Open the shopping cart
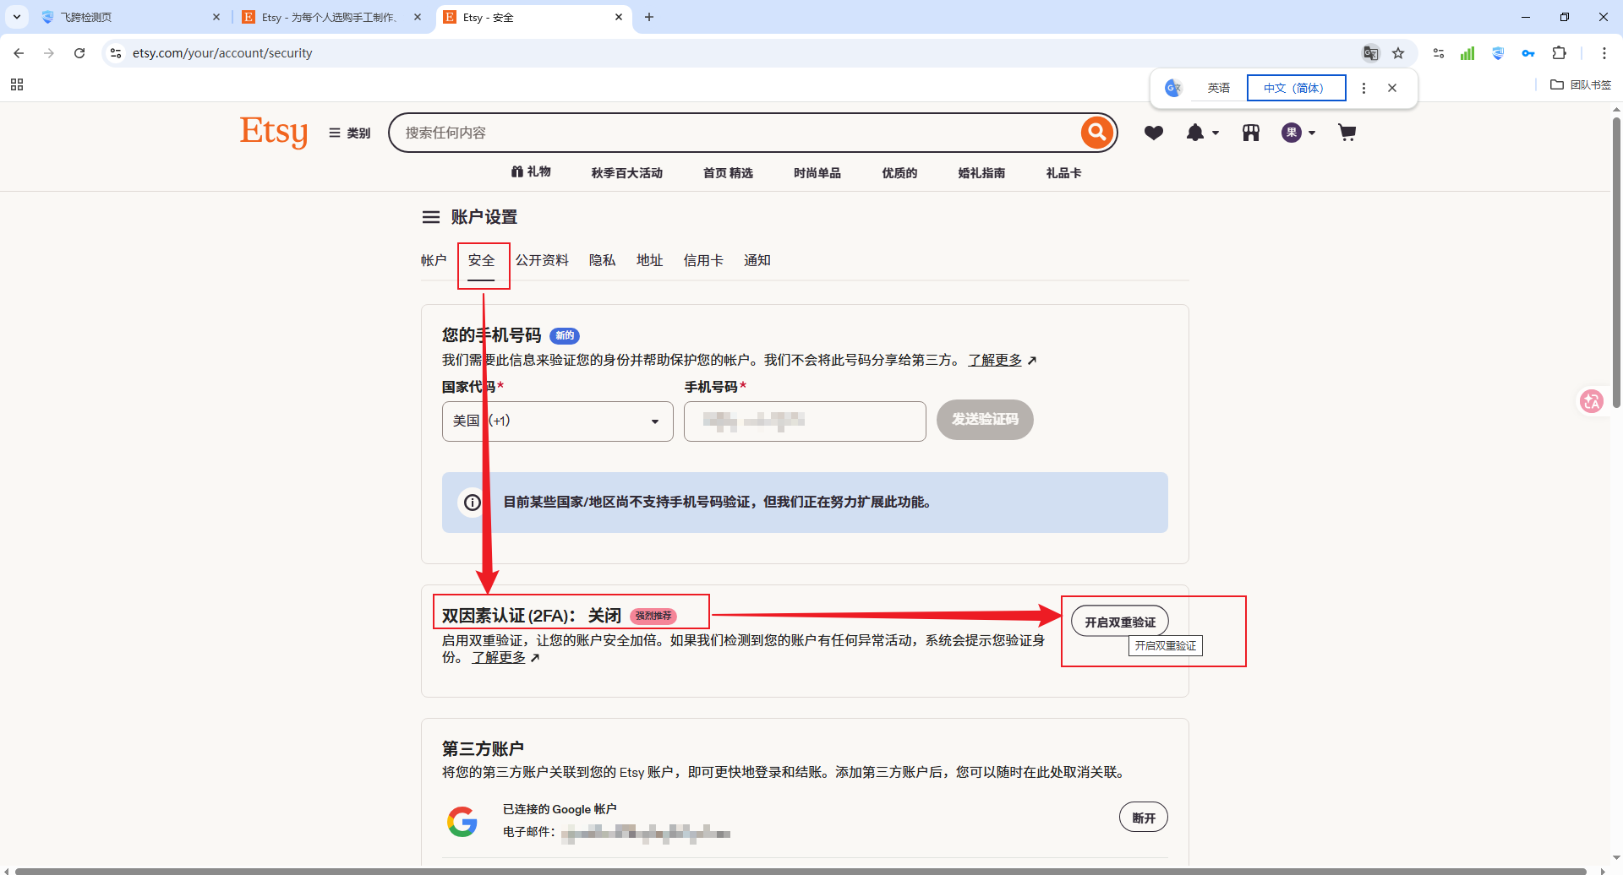 [x=1347, y=133]
